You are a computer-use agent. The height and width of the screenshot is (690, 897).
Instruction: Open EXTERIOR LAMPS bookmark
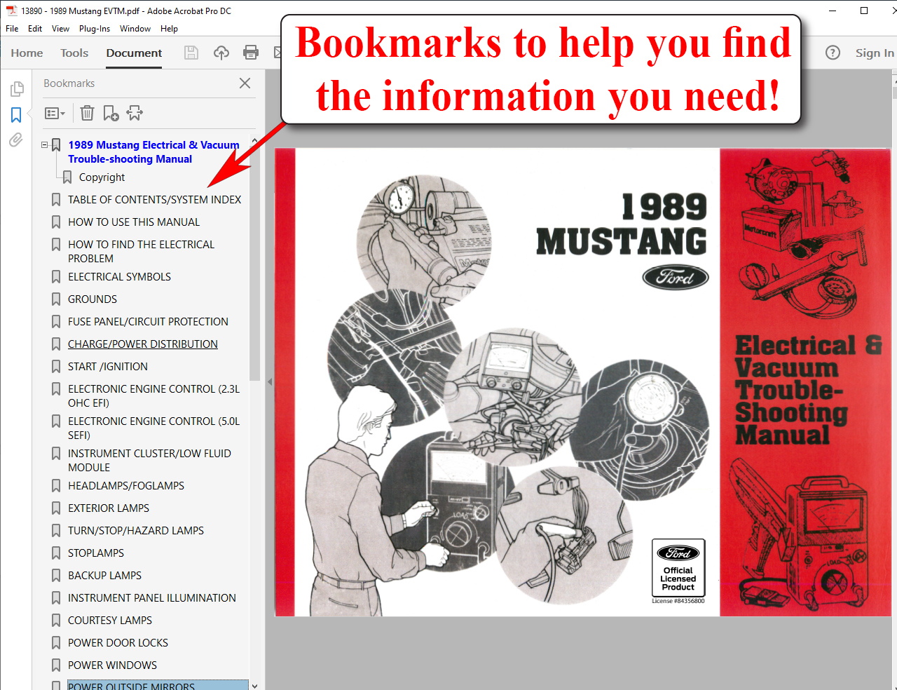(x=109, y=508)
